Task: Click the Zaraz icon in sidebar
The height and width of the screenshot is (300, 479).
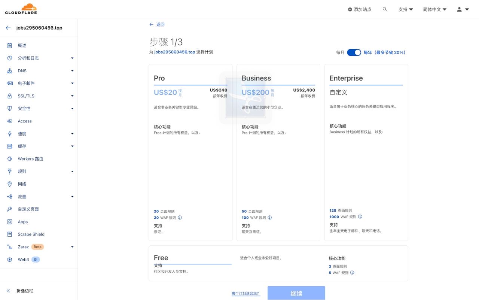Action: [x=10, y=247]
